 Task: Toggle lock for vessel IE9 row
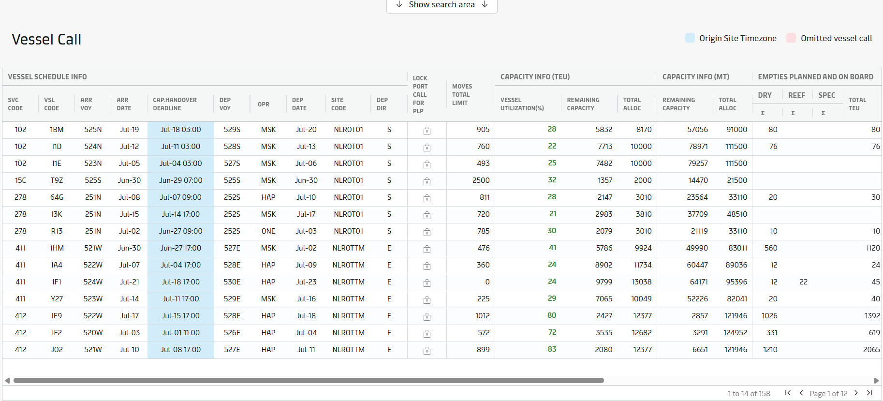click(x=427, y=317)
